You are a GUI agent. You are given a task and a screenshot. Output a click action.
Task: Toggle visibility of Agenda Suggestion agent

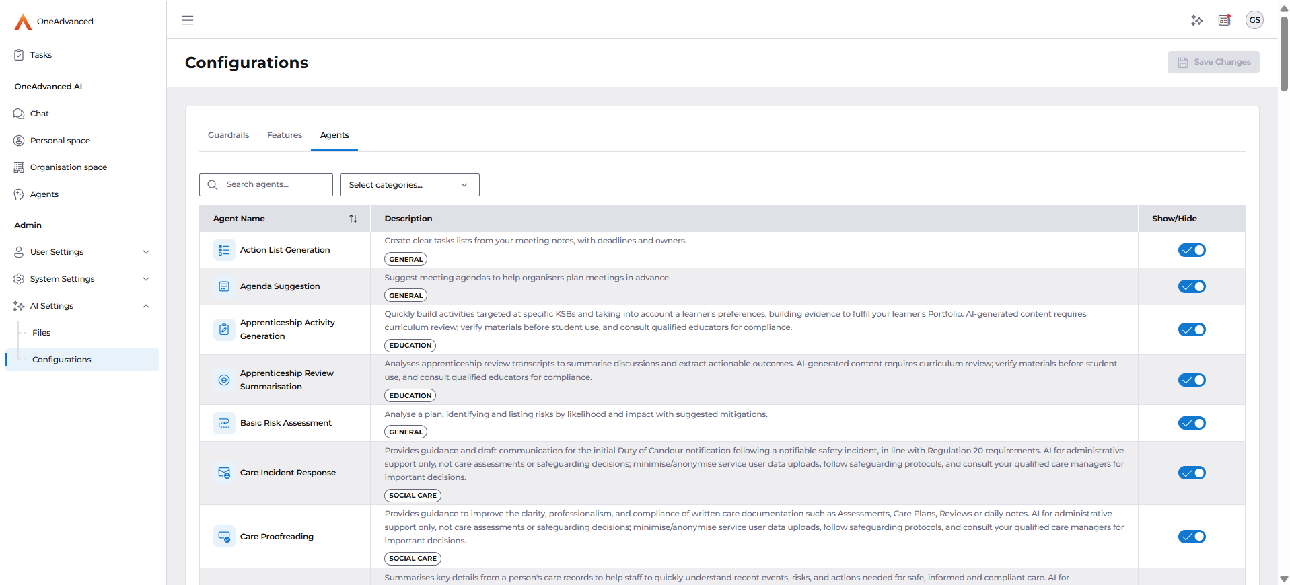coord(1192,286)
